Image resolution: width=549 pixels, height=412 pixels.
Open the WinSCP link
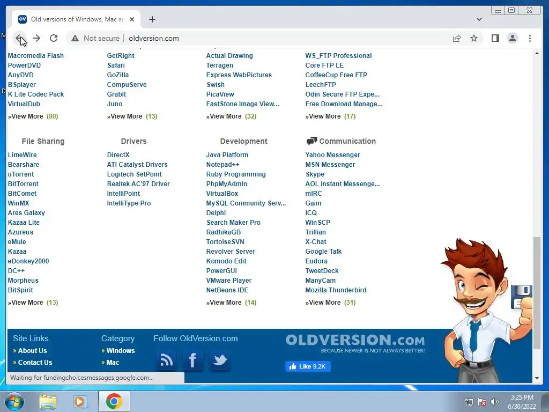317,223
